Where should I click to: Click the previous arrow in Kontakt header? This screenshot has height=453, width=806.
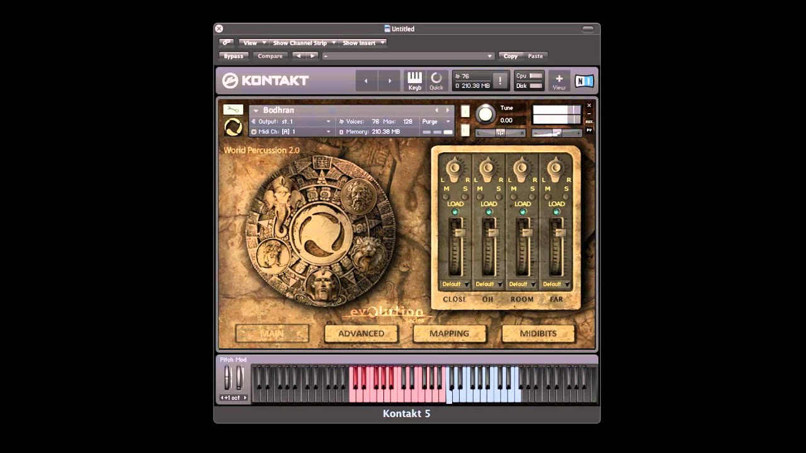tap(366, 81)
